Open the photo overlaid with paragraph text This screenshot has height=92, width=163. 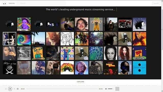pos(96,68)
